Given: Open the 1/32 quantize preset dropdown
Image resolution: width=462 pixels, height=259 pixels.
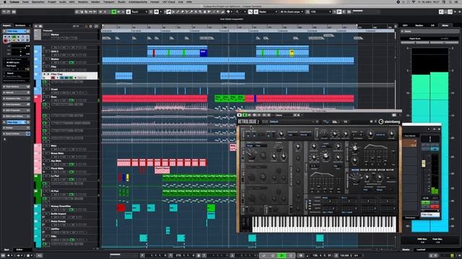Looking at the screenshot, I should pos(321,12).
